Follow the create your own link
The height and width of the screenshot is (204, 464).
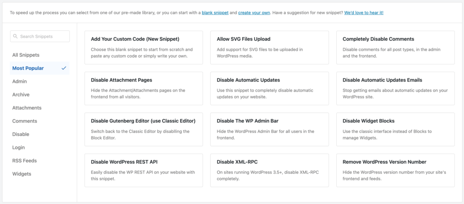coord(254,13)
